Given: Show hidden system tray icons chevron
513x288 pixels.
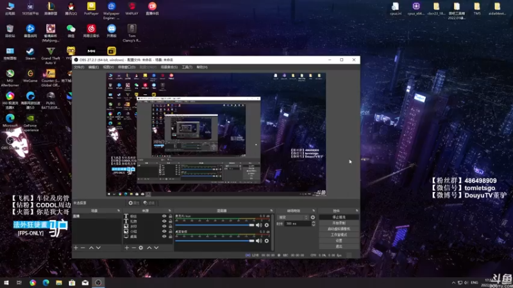Looking at the screenshot, I should pyautogui.click(x=453, y=283).
